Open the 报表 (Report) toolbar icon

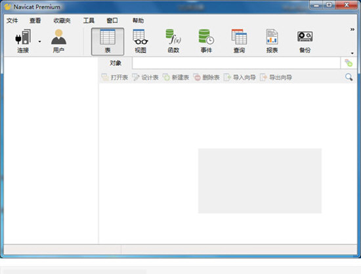[x=272, y=41]
